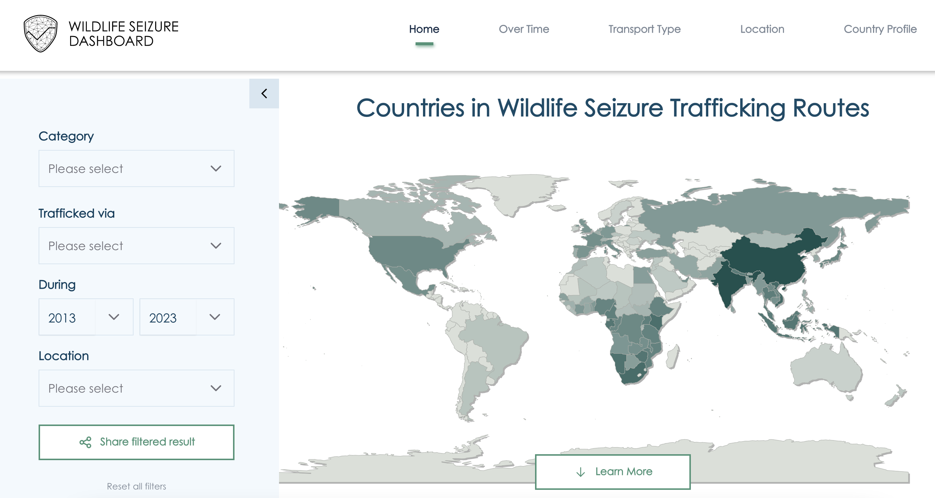This screenshot has height=498, width=935.
Task: Click the Category filter label
Action: 66,136
